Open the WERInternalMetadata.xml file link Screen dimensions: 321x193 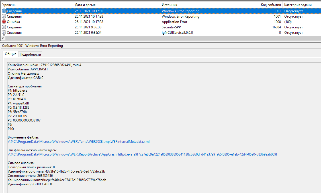coord(78,142)
